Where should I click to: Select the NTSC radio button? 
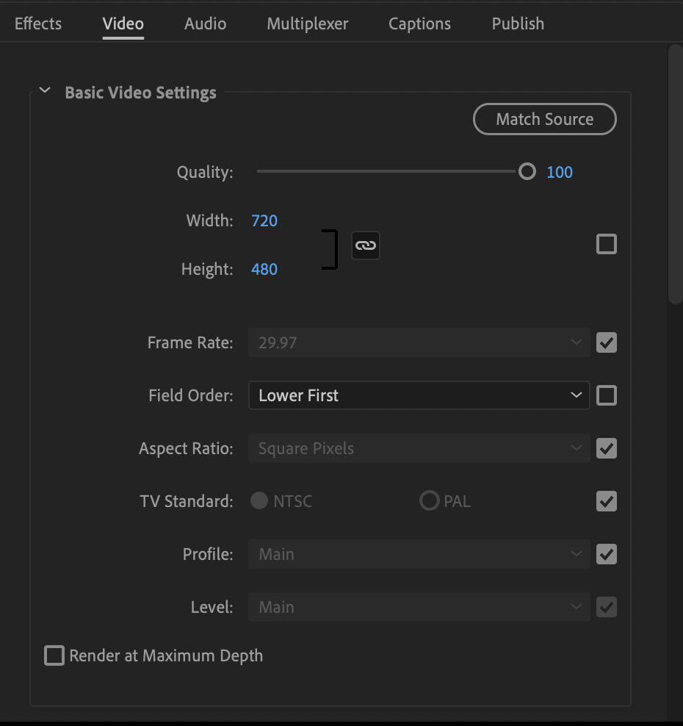[259, 500]
